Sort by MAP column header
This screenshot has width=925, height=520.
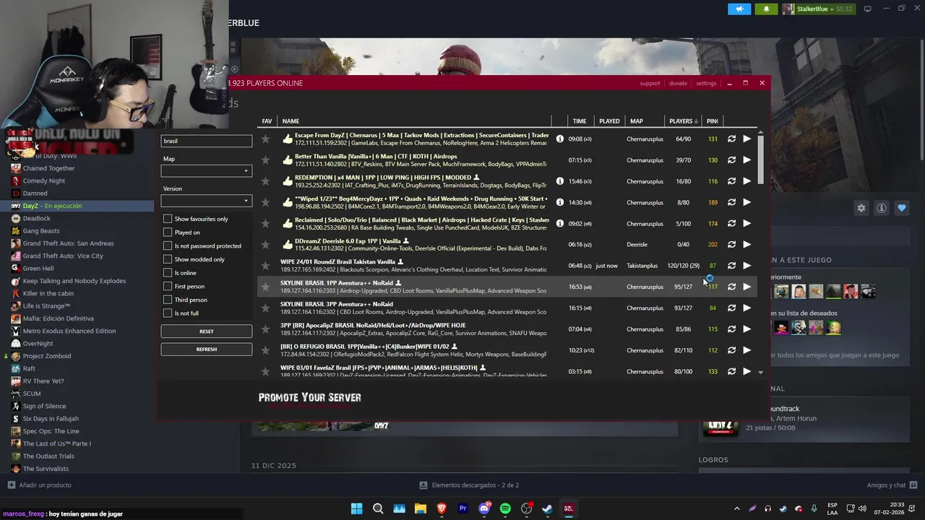[637, 121]
